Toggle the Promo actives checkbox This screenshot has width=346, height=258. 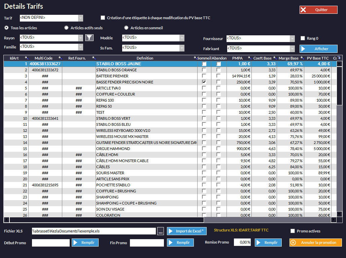[x=292, y=231]
